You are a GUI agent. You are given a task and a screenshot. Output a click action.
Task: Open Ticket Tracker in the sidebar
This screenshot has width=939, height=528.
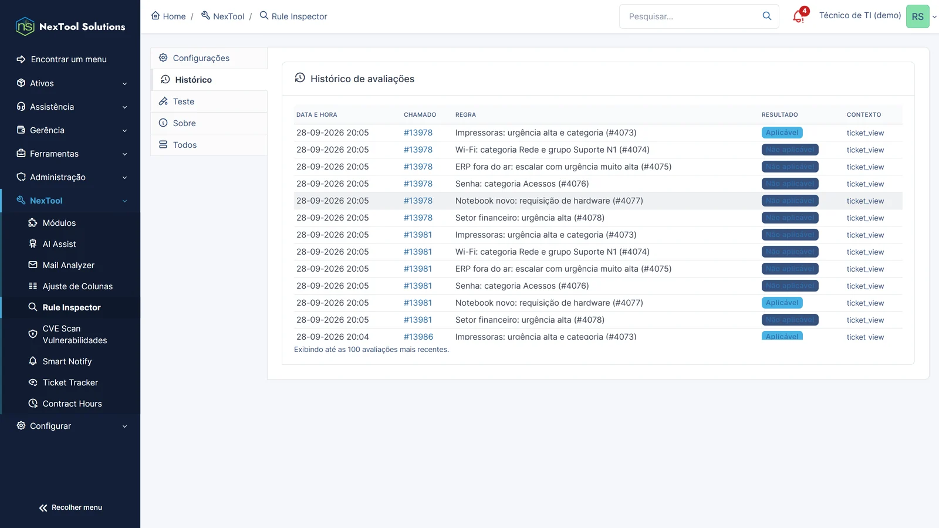[70, 383]
